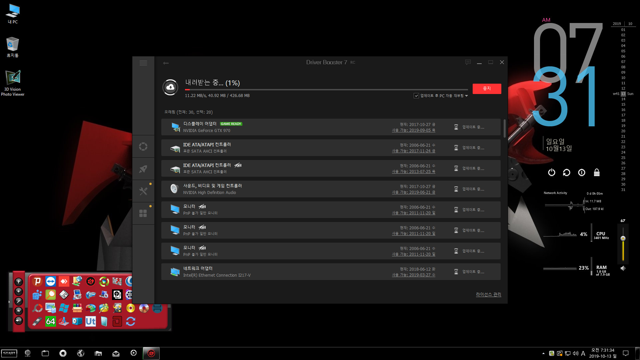Launch Psiphon from the red launcher

(x=37, y=281)
